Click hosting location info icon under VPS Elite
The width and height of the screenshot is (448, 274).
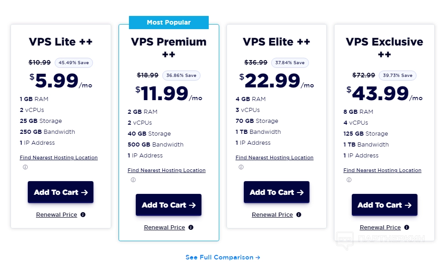(x=241, y=167)
